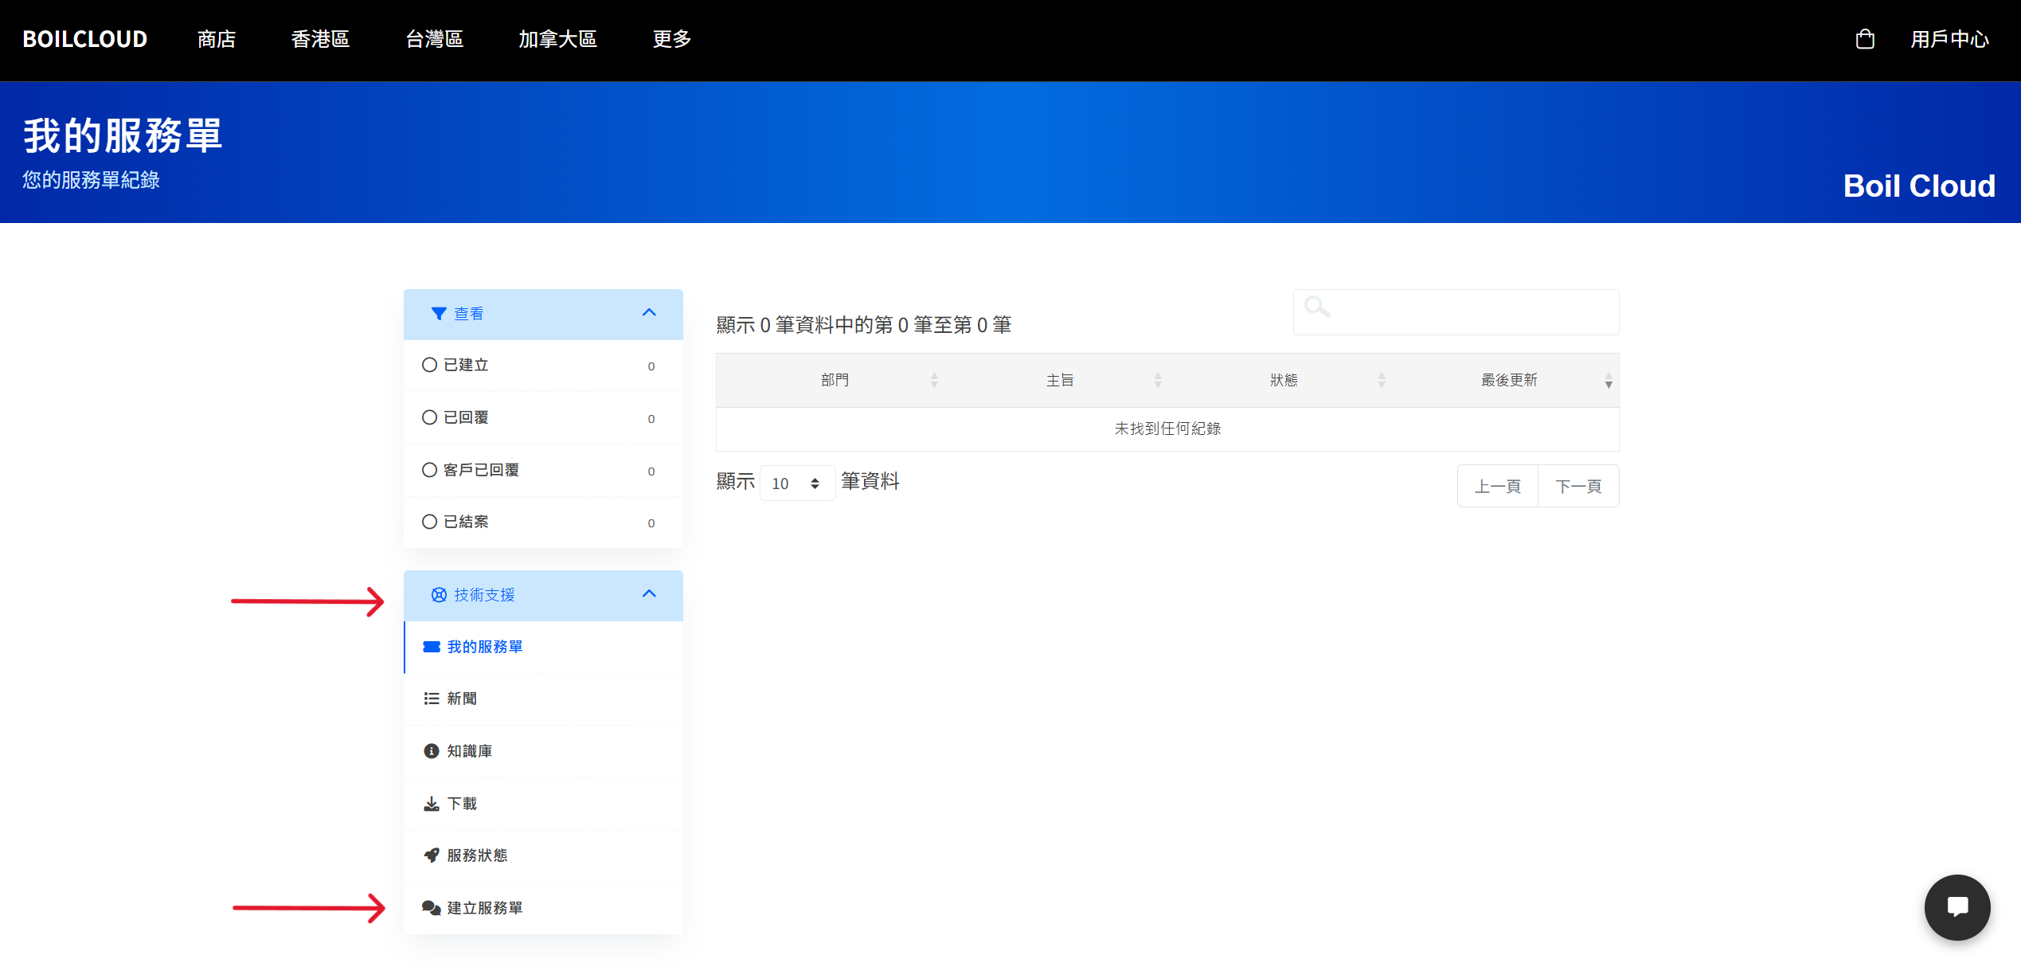
Task: Open the 加拿大區 menu item
Action: [x=557, y=39]
